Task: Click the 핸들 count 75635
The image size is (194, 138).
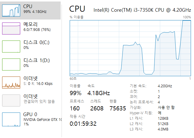Action: coord(118,108)
